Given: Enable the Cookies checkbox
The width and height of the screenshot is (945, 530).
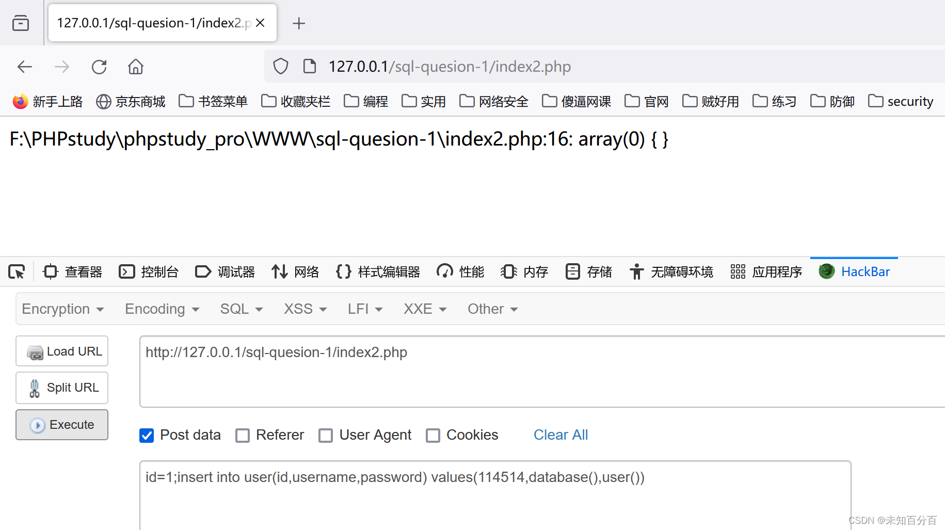Looking at the screenshot, I should (x=433, y=435).
